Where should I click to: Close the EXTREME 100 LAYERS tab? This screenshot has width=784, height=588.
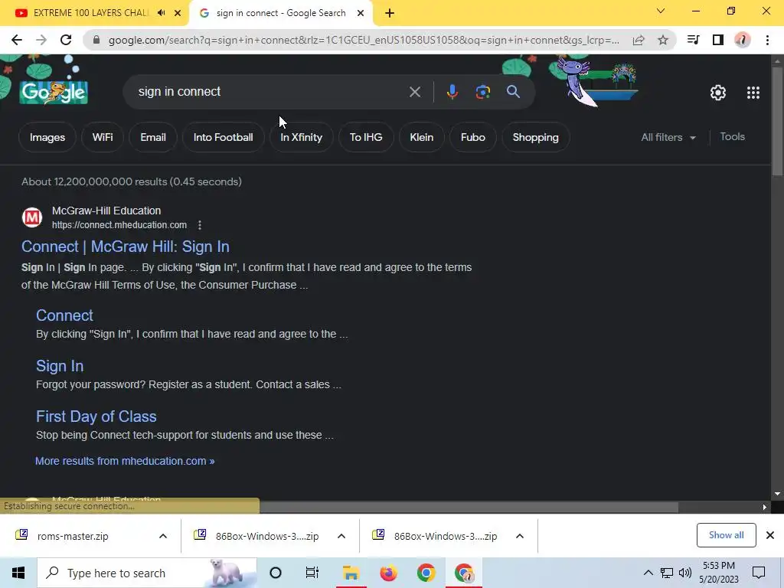click(x=178, y=13)
